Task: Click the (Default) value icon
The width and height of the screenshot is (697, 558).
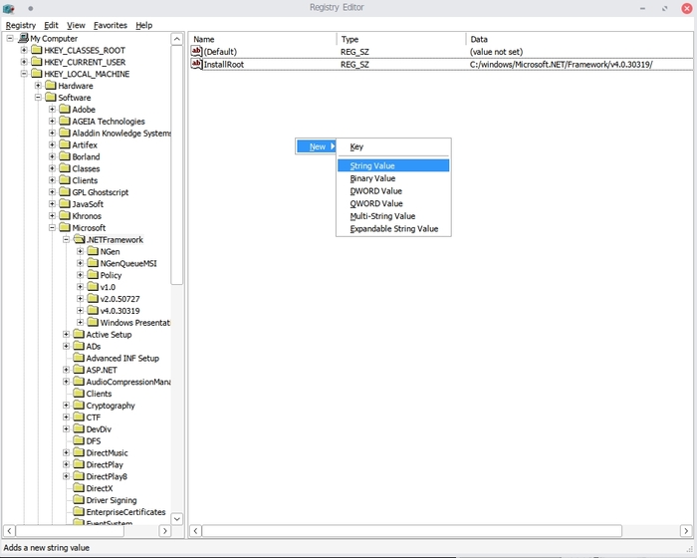Action: tap(196, 51)
